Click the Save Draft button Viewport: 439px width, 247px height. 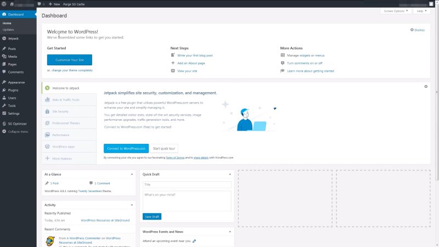[x=152, y=216]
